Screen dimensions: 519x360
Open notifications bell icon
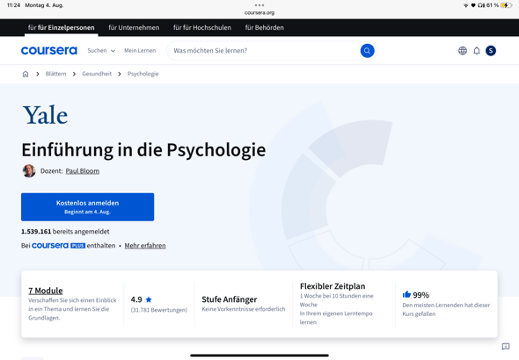tap(477, 51)
